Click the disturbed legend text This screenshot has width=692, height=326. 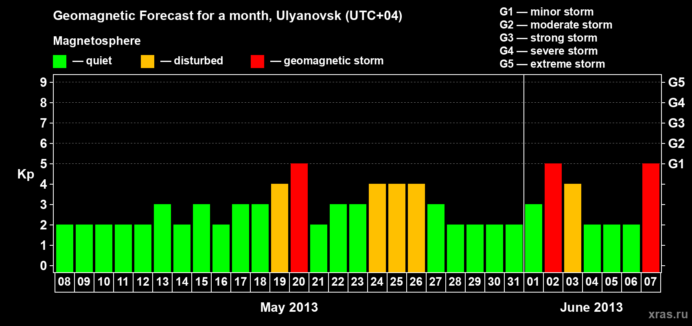198,61
